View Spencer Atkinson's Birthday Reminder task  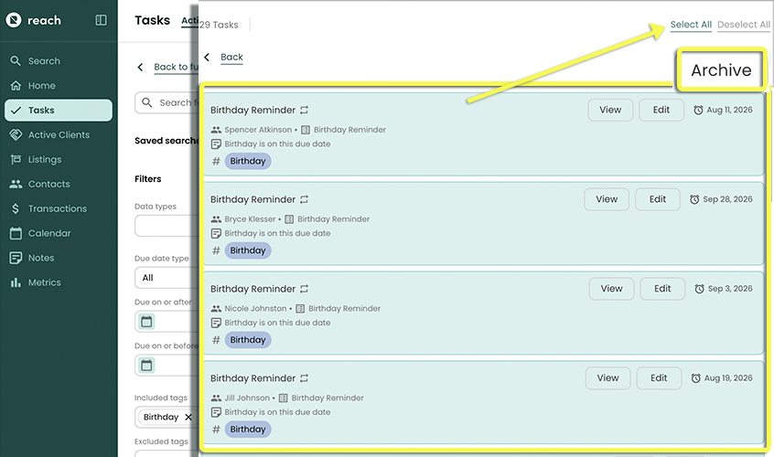pos(610,110)
